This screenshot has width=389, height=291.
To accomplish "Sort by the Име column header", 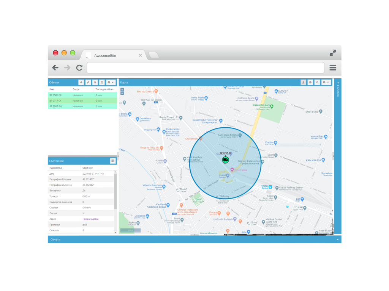I will click(x=59, y=89).
